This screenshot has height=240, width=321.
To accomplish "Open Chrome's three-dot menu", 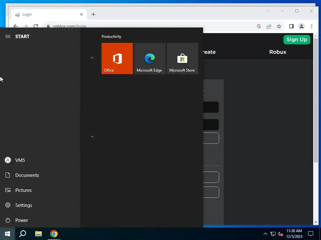I will [312, 26].
